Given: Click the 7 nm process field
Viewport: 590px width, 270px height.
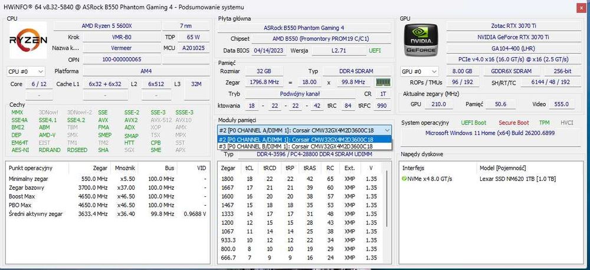Looking at the screenshot, I should tap(186, 26).
